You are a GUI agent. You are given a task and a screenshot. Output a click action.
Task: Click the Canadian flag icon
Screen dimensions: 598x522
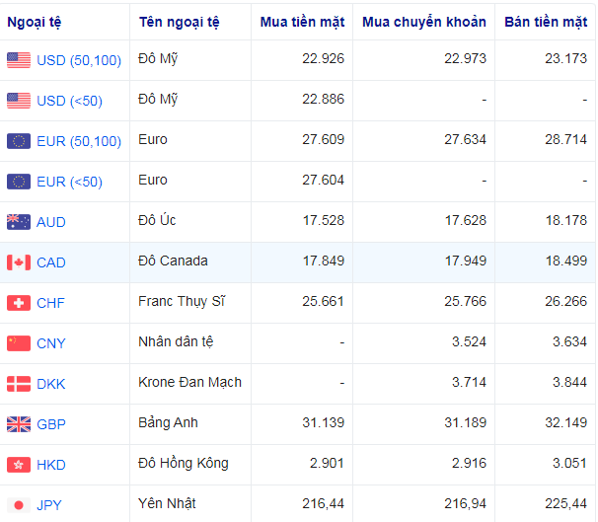tap(19, 262)
